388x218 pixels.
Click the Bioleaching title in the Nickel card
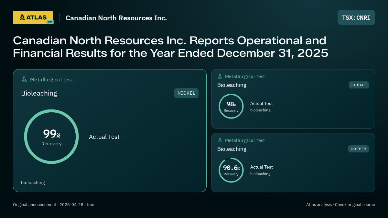tap(39, 93)
